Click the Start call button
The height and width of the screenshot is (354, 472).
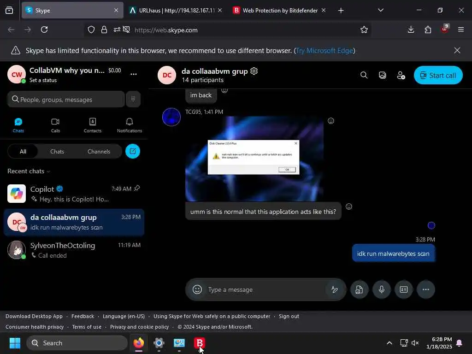tap(438, 75)
